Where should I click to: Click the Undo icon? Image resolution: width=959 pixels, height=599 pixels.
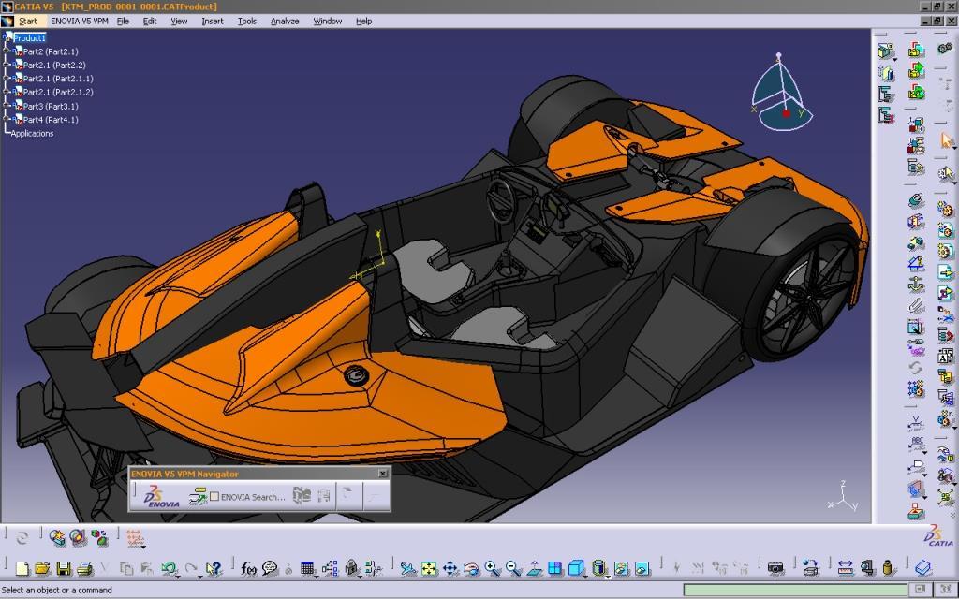click(x=169, y=569)
